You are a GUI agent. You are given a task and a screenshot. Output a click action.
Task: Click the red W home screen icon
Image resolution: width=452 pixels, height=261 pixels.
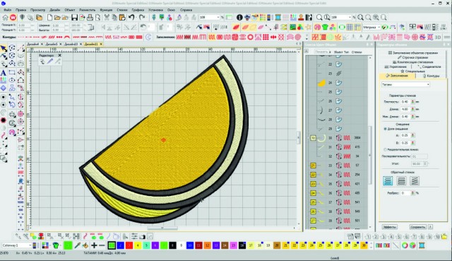click(13, 18)
